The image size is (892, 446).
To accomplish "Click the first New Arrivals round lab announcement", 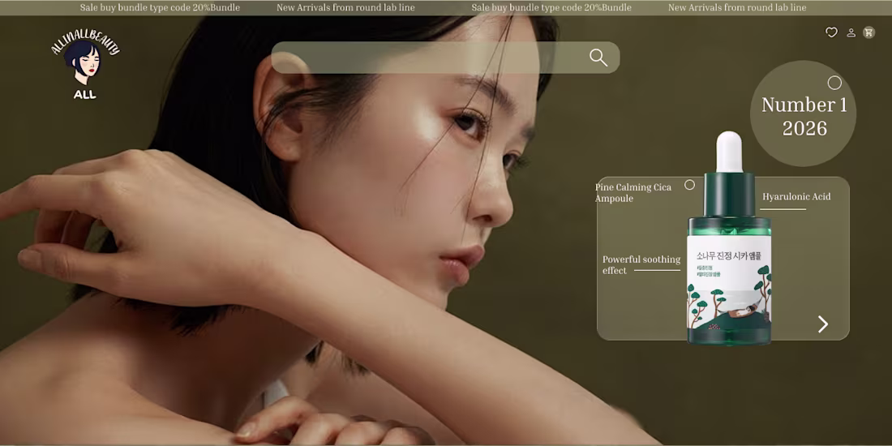I will coord(345,8).
